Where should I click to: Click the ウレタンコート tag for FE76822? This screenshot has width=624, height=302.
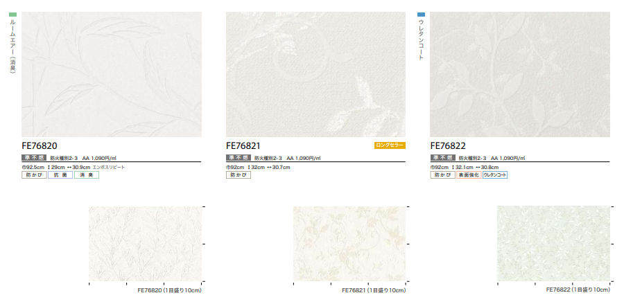tap(495, 175)
